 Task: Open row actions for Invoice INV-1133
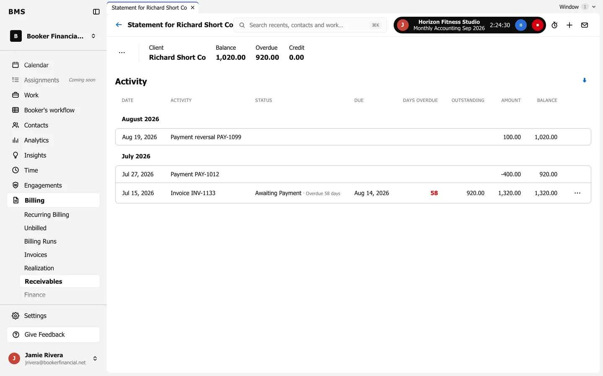(x=577, y=193)
